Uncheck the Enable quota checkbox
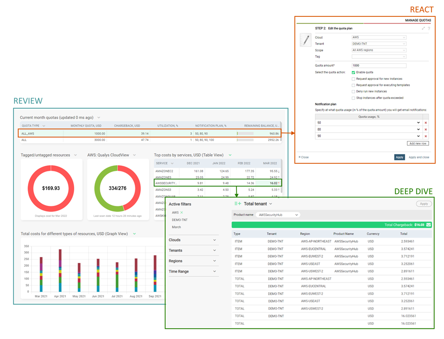This screenshot has height=339, width=444. click(353, 72)
